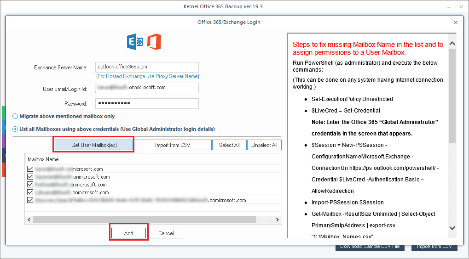The height and width of the screenshot is (259, 469).
Task: Click right arrow of mailbox list scrollbar
Action: [x=277, y=220]
